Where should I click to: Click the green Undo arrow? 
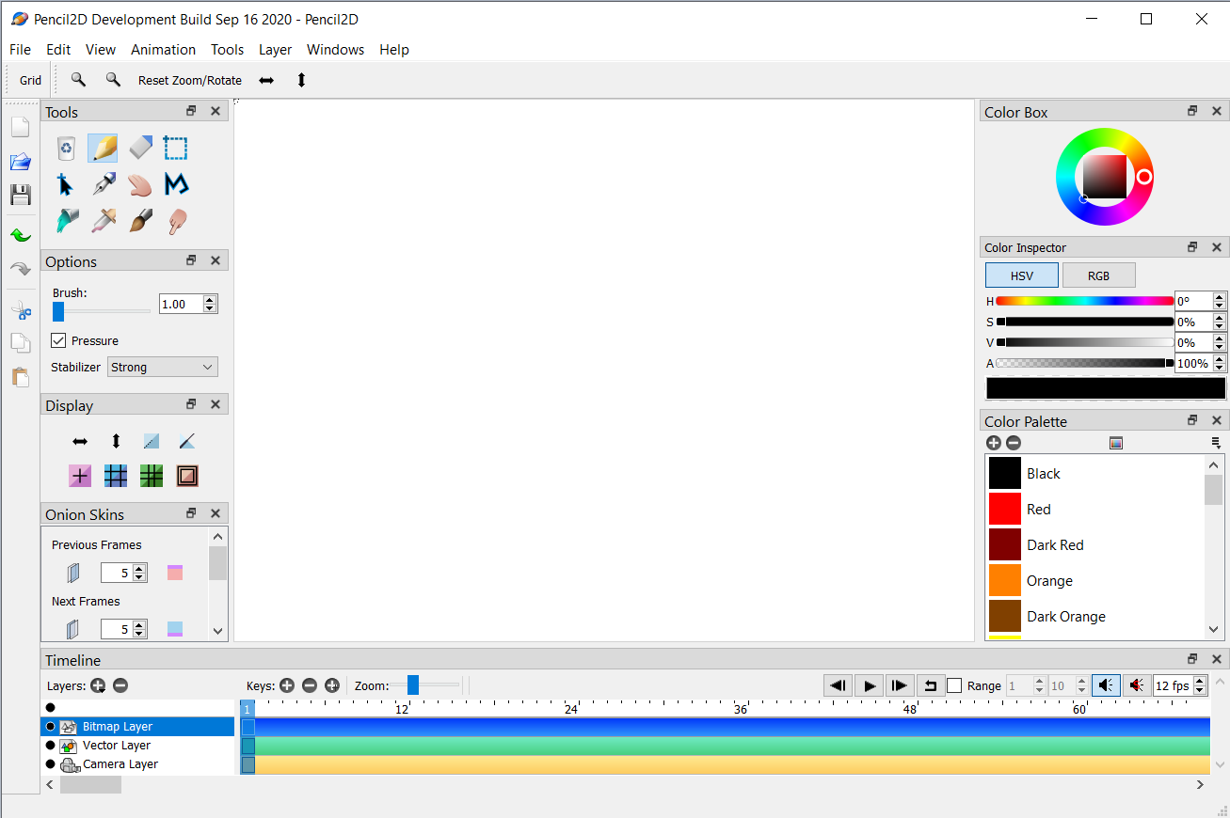coord(20,235)
